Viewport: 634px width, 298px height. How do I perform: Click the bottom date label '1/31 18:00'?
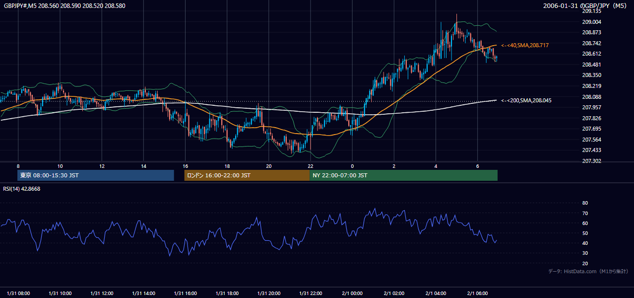[227, 293]
